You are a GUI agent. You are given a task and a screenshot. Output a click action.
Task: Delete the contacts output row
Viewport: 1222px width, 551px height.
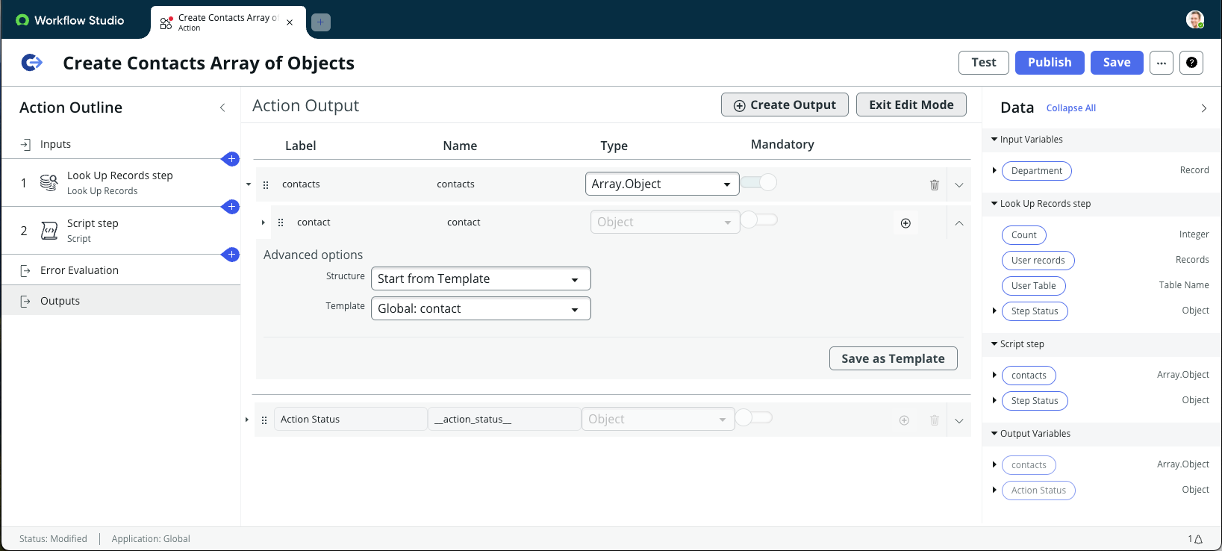pos(934,184)
